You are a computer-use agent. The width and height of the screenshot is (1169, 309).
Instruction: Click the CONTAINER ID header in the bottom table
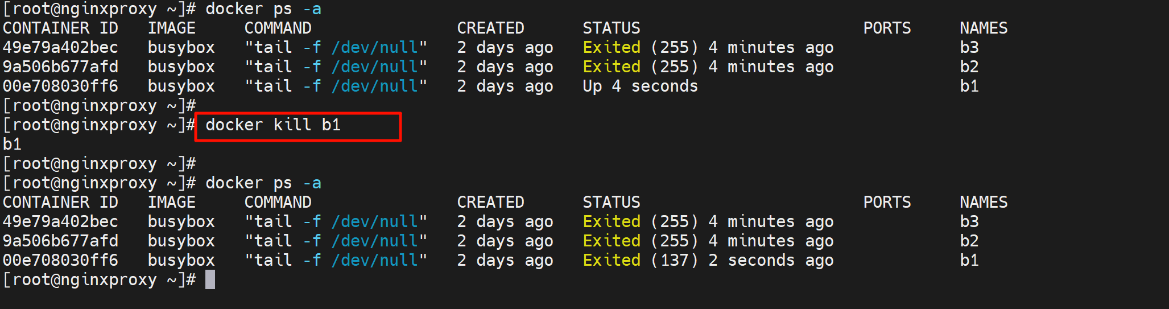[x=60, y=203]
